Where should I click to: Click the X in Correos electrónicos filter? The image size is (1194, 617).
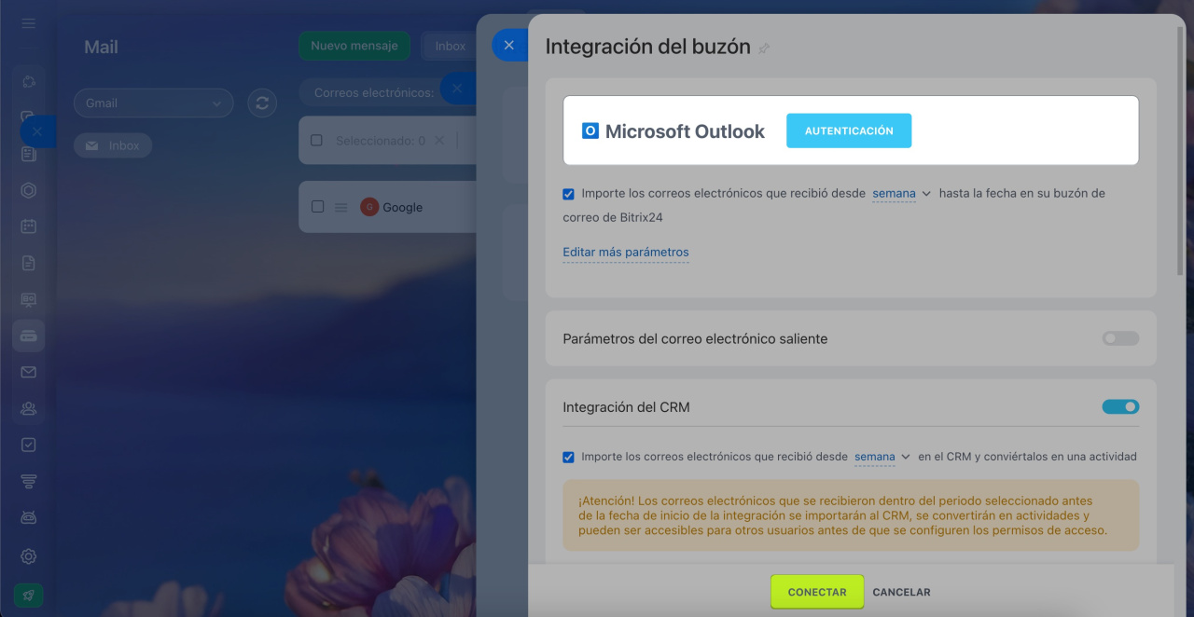456,89
